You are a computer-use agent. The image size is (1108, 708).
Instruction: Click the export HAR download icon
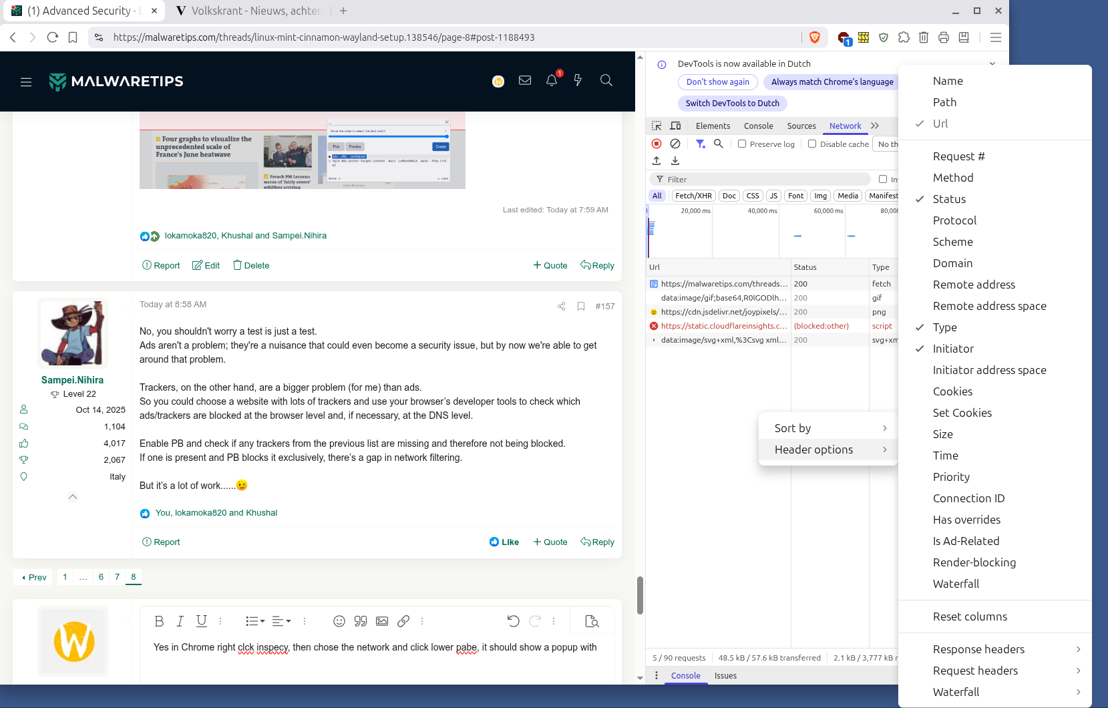tap(675, 161)
